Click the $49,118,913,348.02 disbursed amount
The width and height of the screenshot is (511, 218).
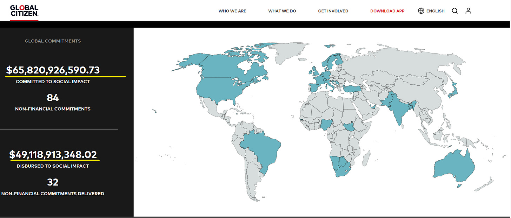[53, 155]
